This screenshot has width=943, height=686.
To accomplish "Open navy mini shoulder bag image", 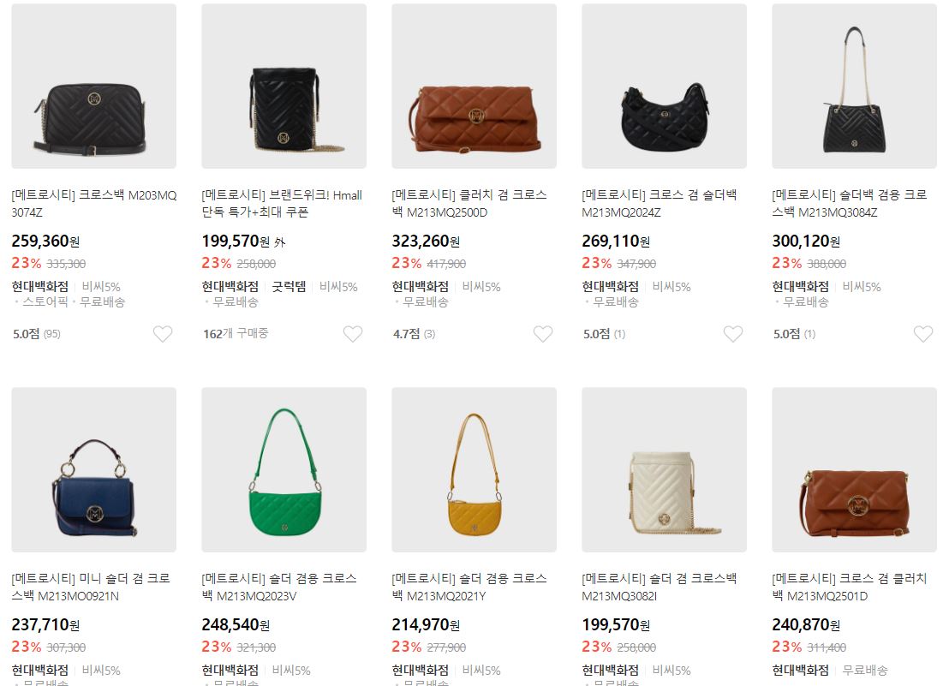I will click(x=94, y=469).
